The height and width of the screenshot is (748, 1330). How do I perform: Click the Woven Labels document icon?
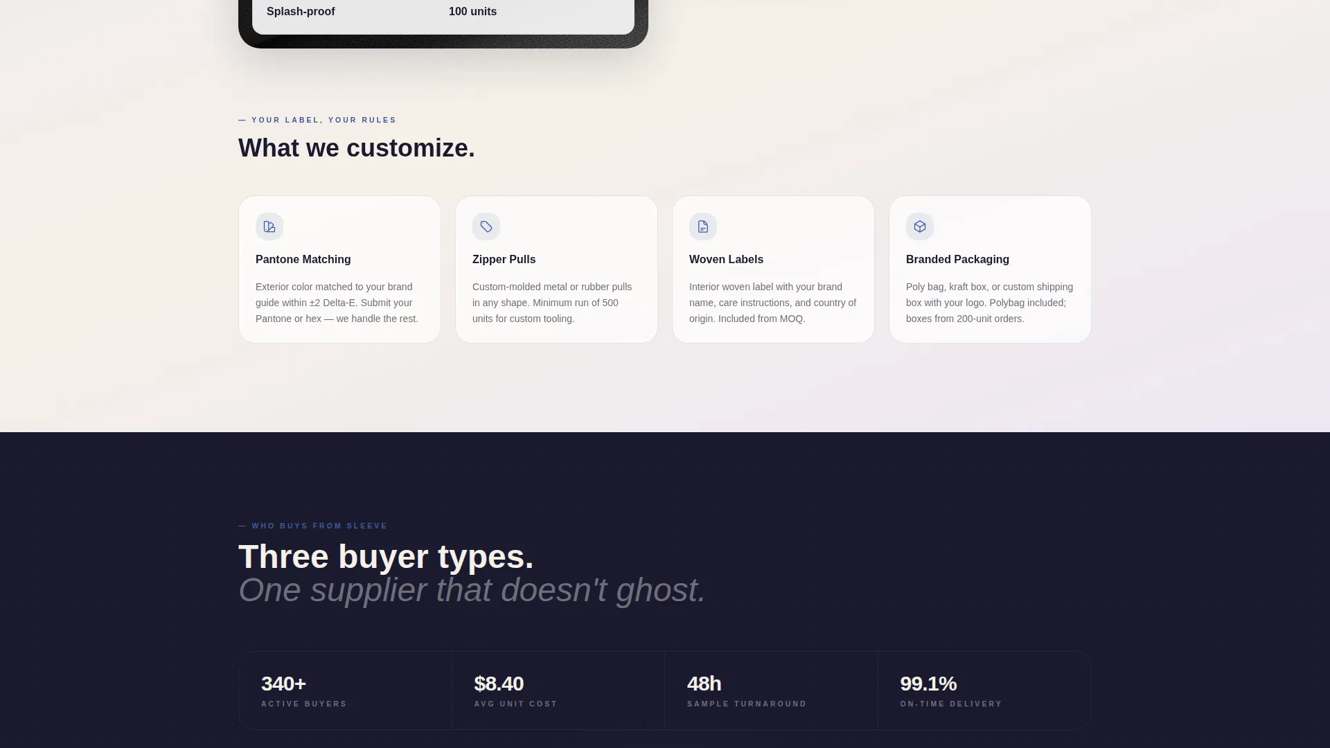703,226
